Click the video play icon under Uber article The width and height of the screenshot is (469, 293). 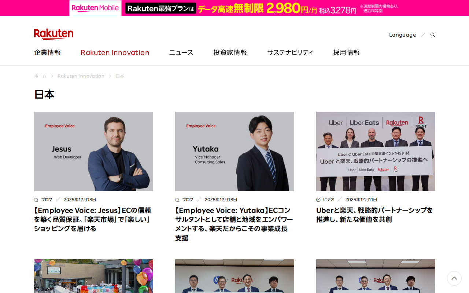[x=318, y=200]
